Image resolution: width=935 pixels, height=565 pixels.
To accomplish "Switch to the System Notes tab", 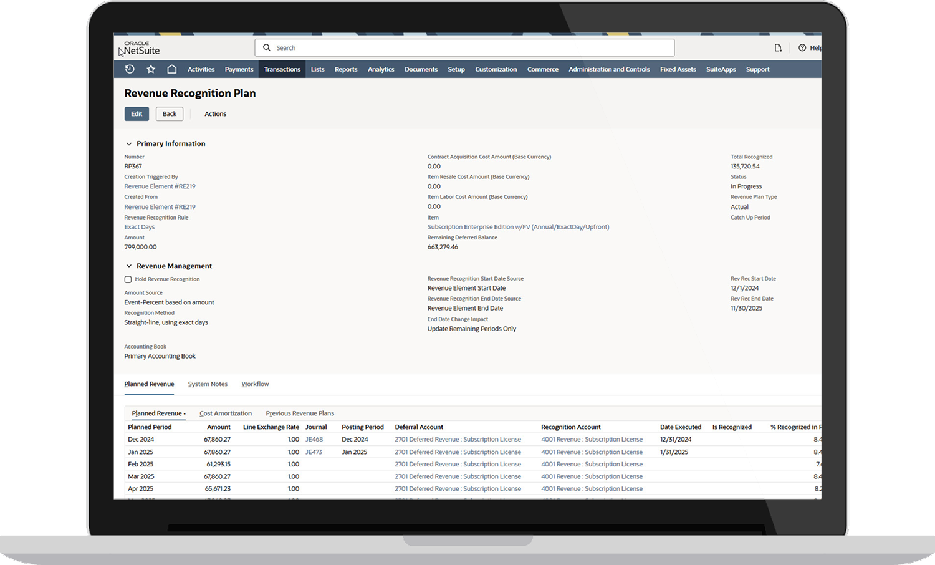I will (x=208, y=384).
